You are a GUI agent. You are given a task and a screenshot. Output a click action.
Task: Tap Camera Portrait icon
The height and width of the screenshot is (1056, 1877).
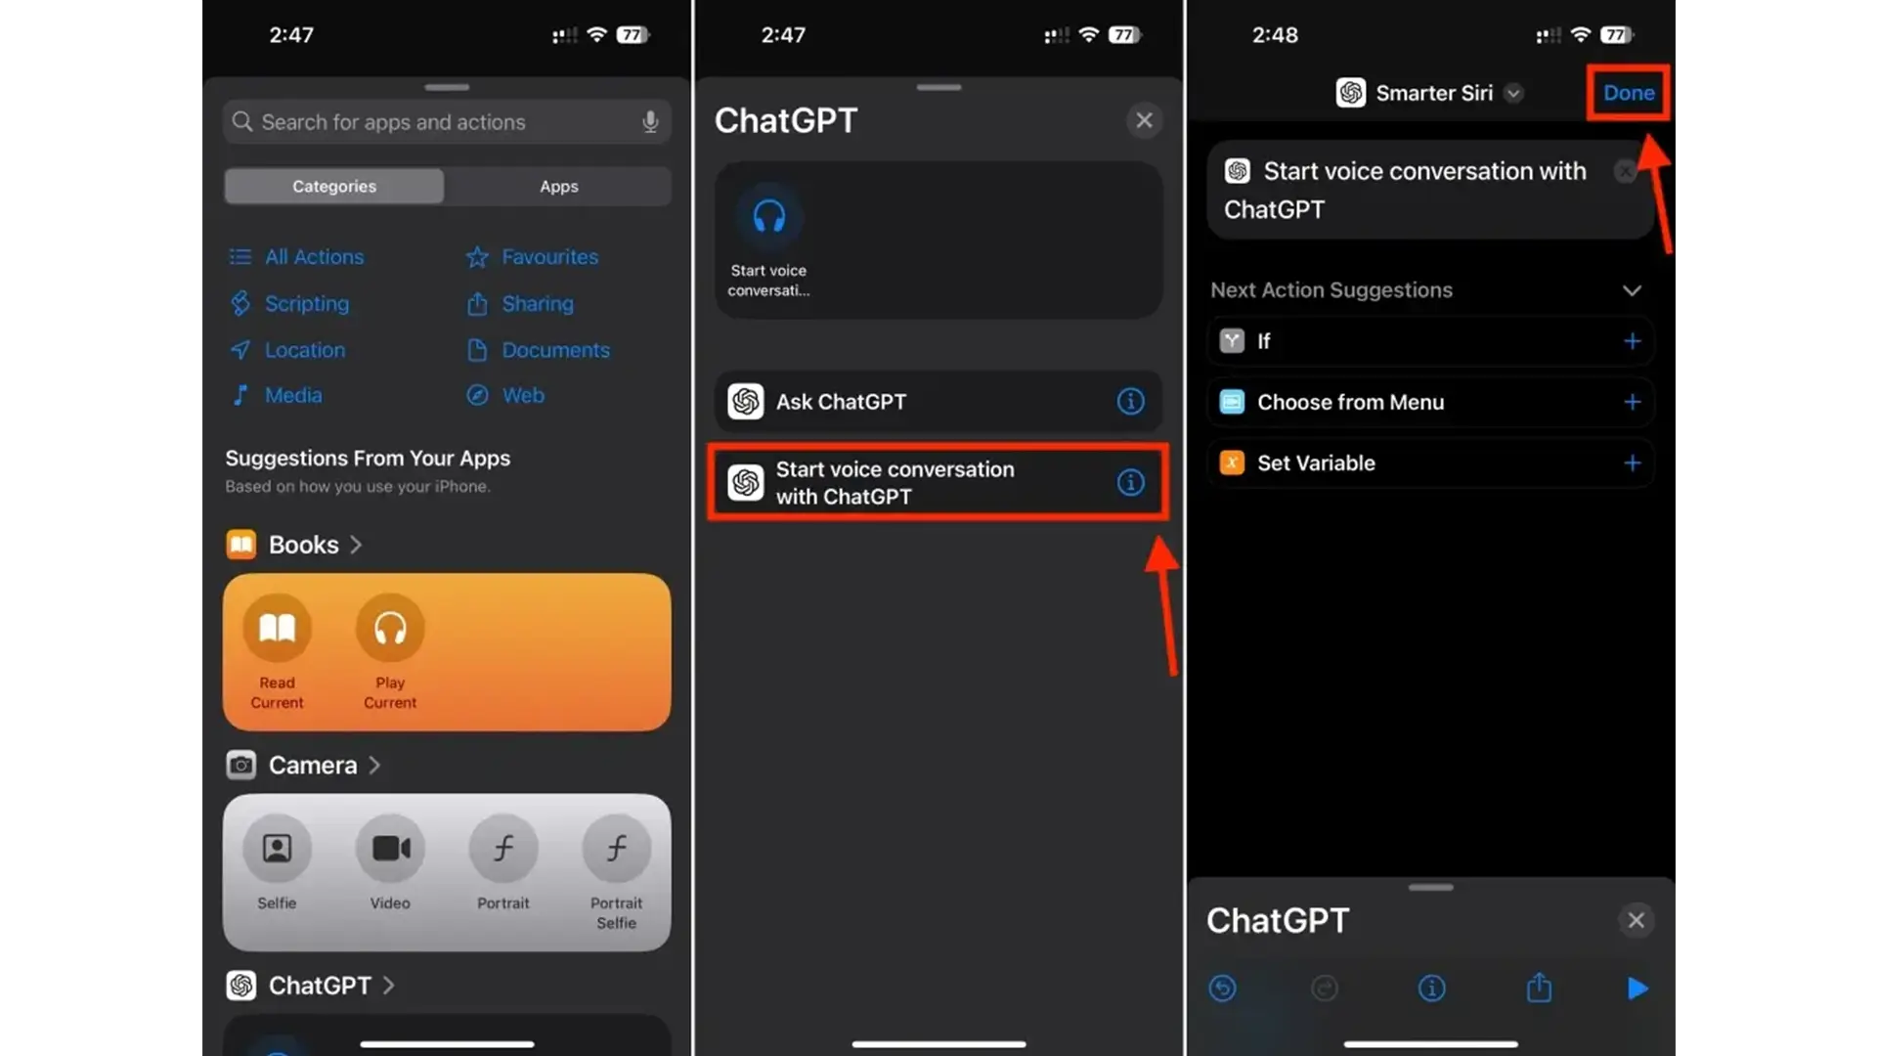click(502, 847)
